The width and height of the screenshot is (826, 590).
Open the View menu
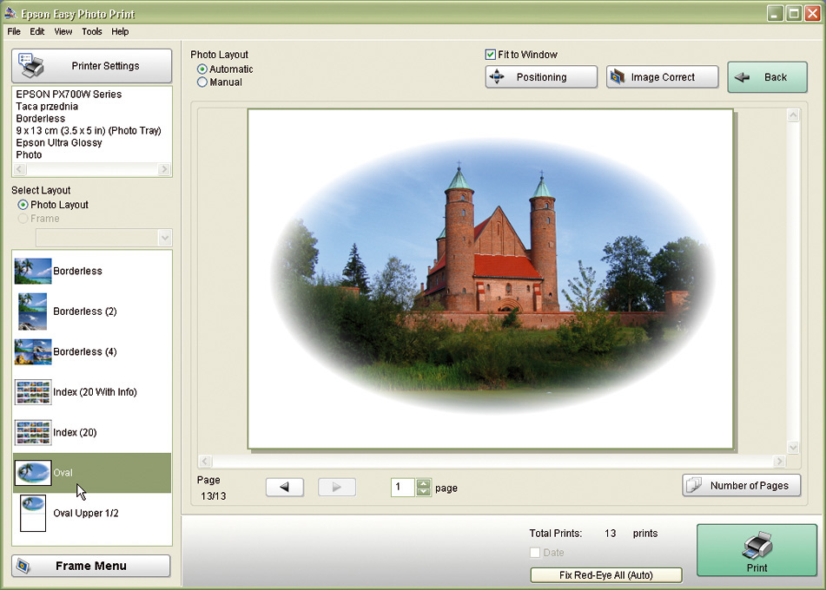pyautogui.click(x=63, y=31)
